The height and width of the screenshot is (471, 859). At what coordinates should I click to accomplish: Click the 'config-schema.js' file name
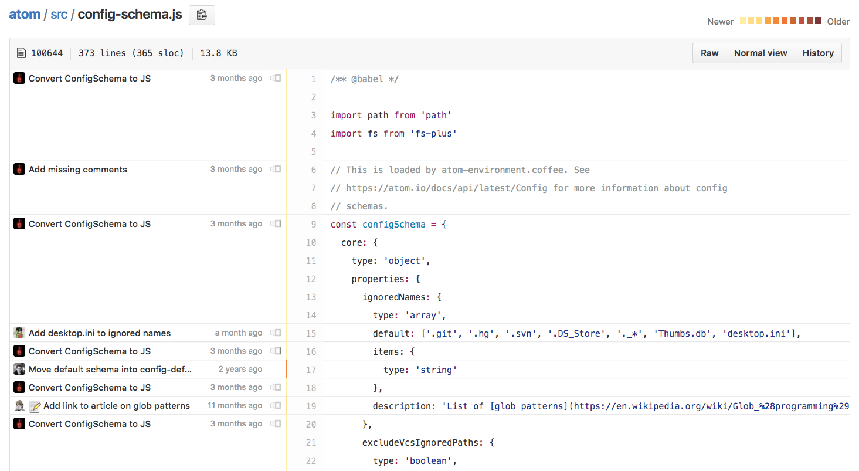(130, 14)
